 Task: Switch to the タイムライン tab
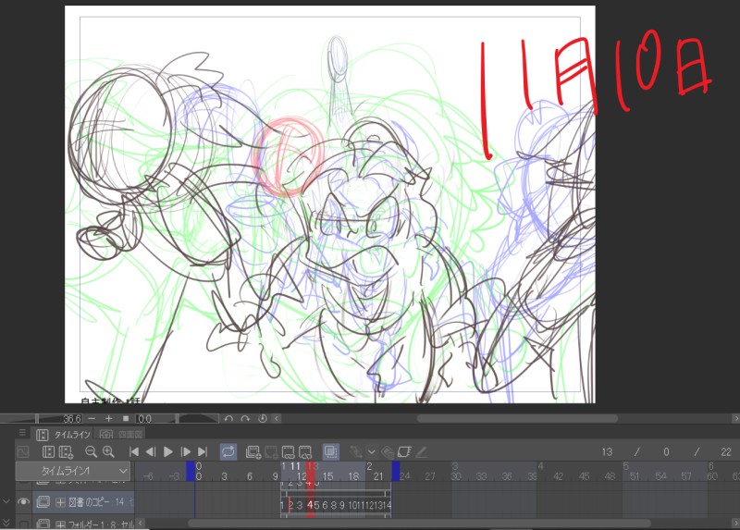pos(63,434)
